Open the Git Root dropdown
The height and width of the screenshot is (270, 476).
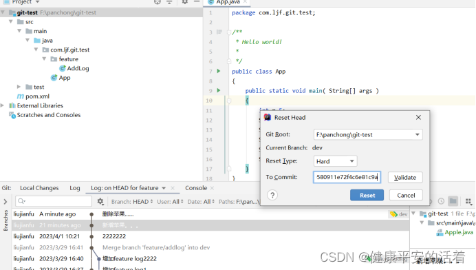click(418, 135)
